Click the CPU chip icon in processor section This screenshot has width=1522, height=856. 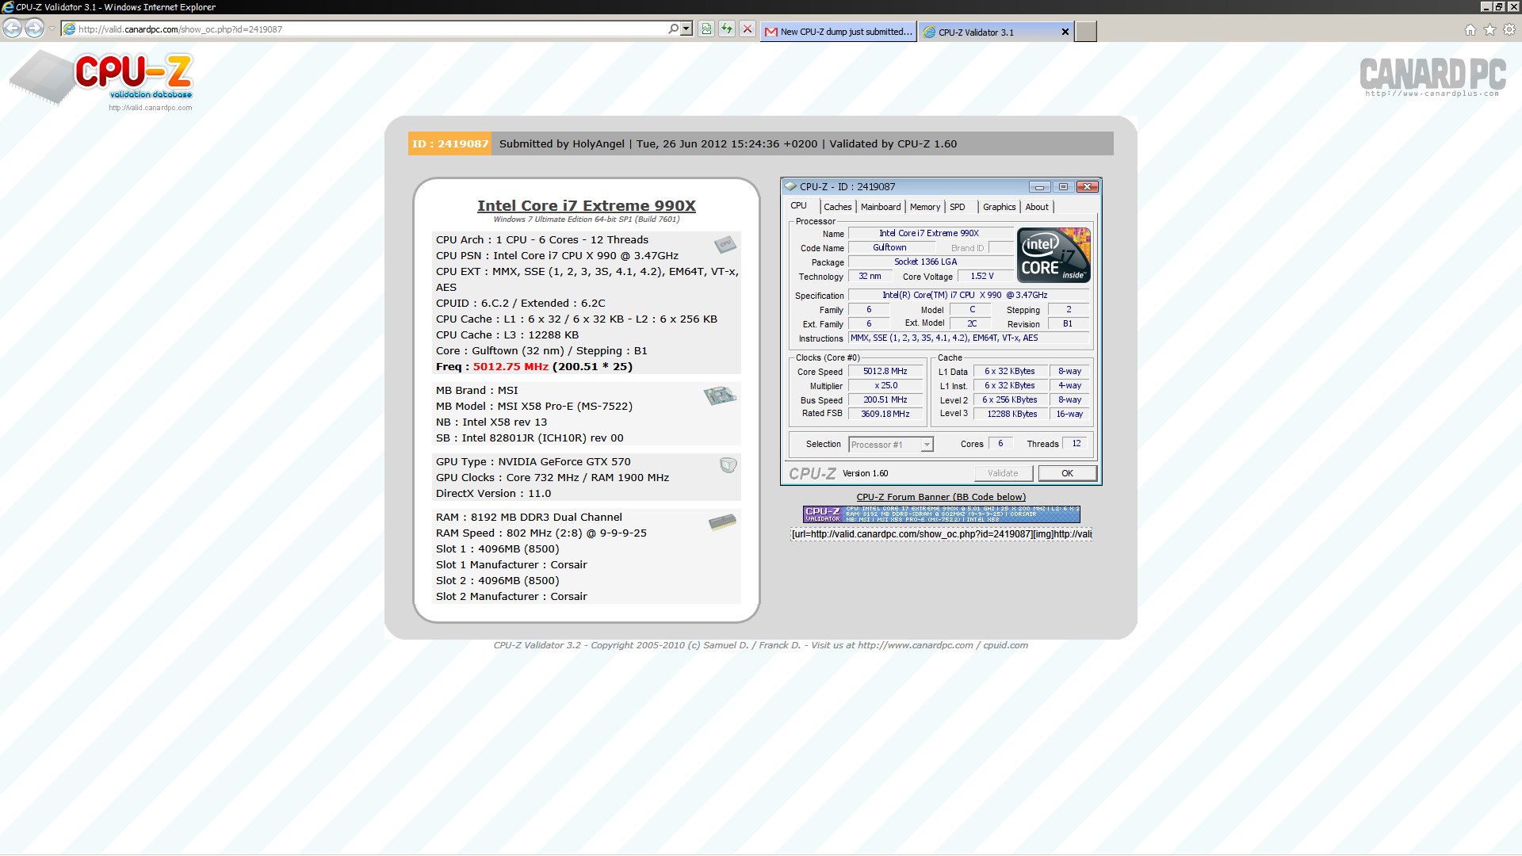[x=725, y=244]
